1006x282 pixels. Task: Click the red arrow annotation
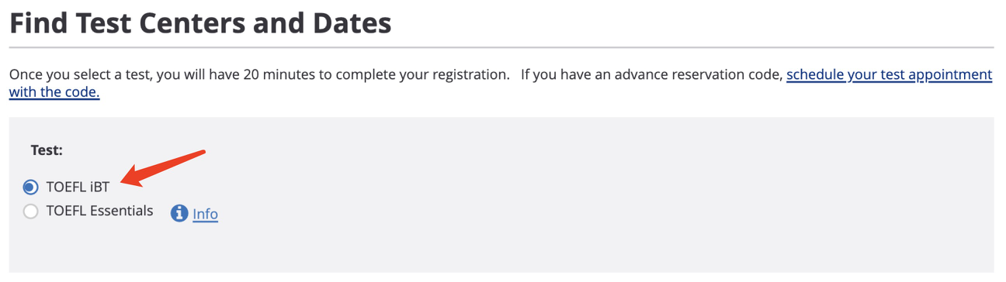point(164,168)
